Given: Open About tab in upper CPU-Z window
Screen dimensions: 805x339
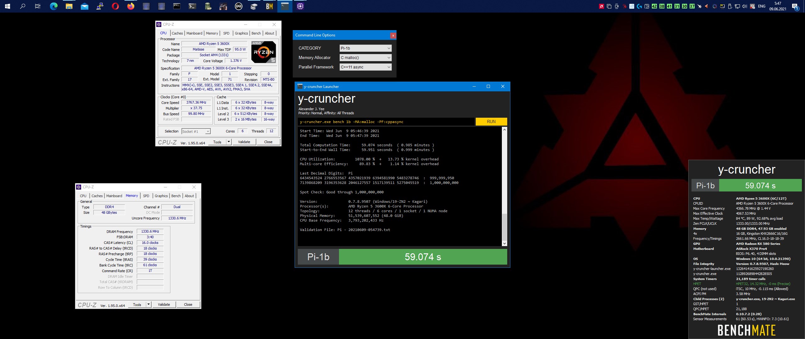Looking at the screenshot, I should tap(269, 33).
